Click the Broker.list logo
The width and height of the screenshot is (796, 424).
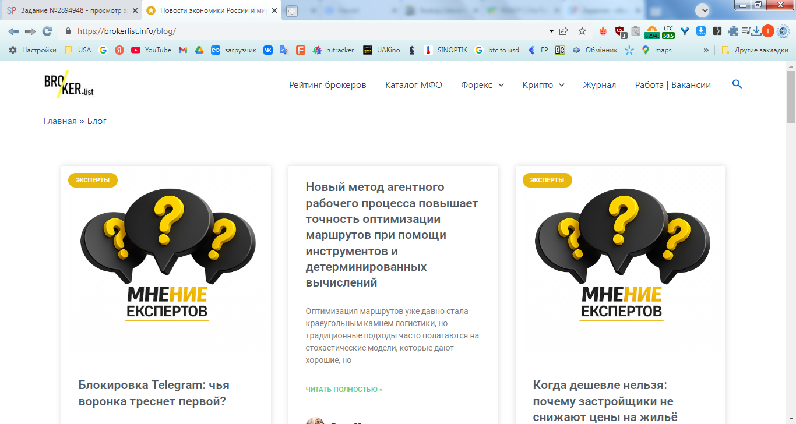(69, 85)
